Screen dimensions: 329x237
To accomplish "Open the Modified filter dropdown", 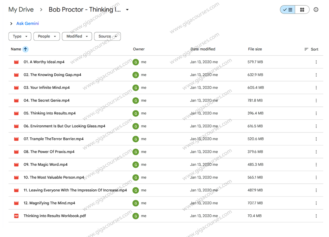I will click(x=77, y=36).
